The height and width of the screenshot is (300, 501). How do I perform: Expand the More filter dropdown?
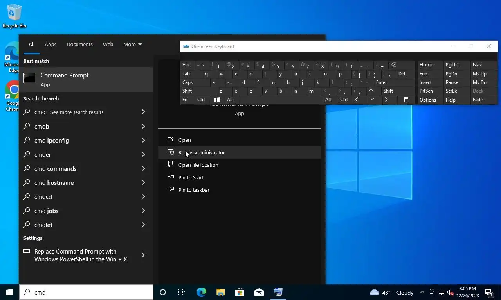(x=132, y=44)
